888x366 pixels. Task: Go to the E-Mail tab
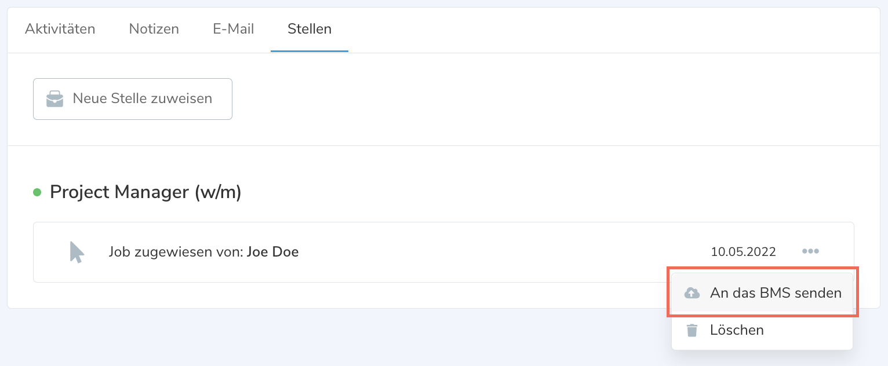click(233, 29)
